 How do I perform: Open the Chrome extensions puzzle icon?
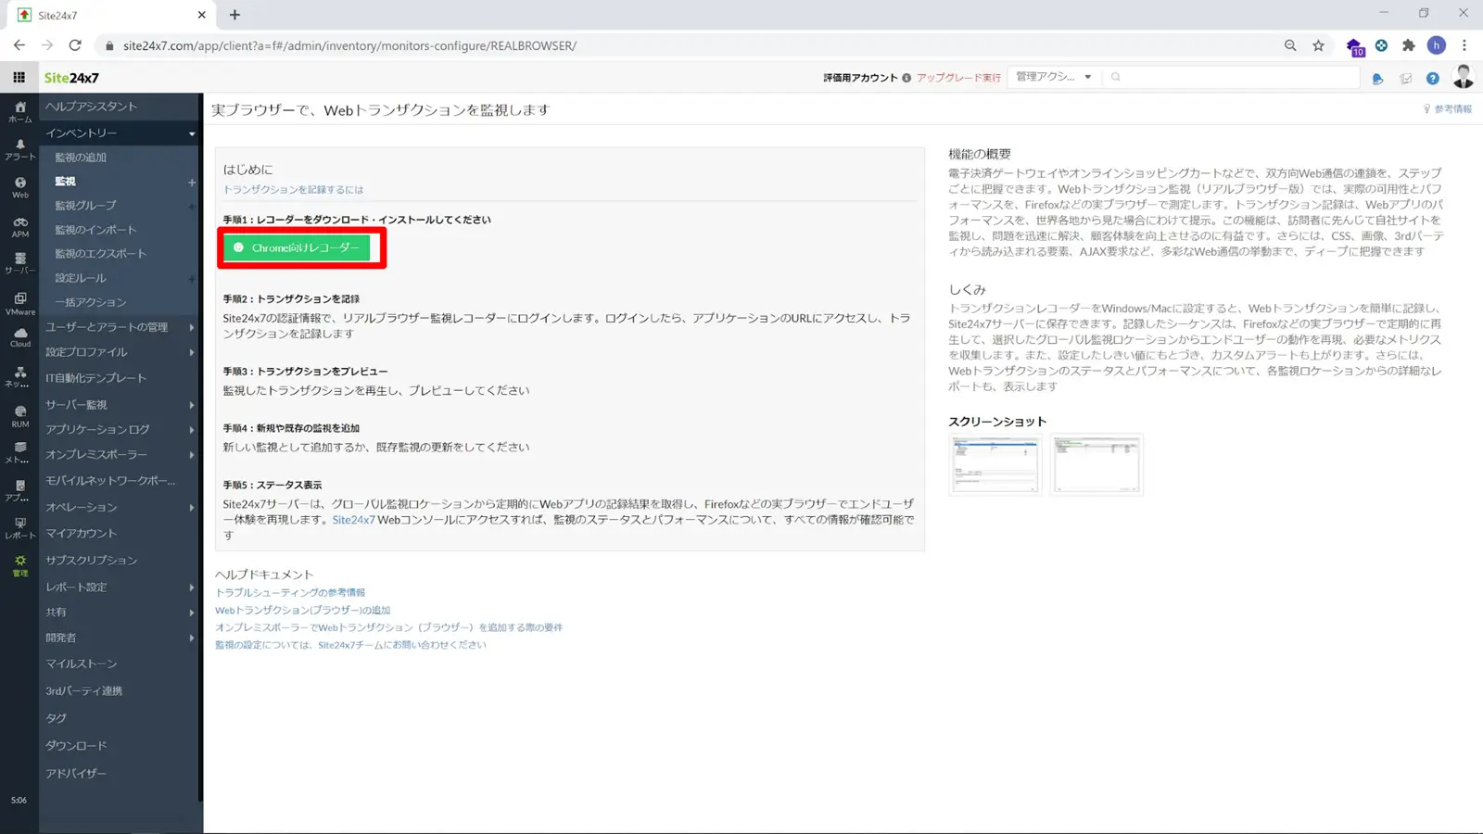(x=1409, y=45)
